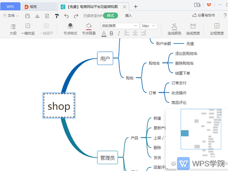
Task: Click the minimap navigation viewport
Action: [201, 129]
